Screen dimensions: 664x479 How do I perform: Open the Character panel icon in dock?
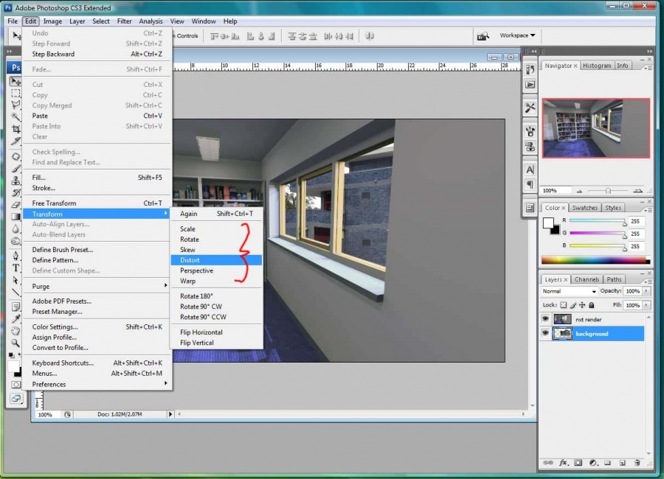point(530,170)
